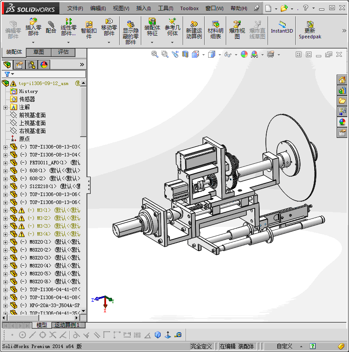Select the Move Component (移动零部件) tool
349x352 pixels.
[109, 27]
